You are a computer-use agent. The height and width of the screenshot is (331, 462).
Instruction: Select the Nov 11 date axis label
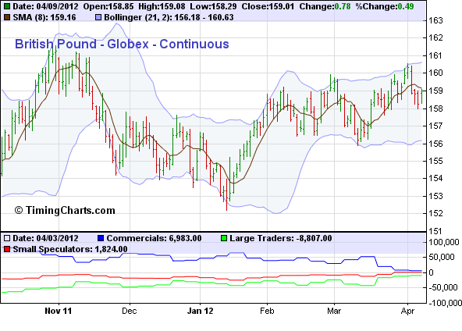pyautogui.click(x=58, y=311)
